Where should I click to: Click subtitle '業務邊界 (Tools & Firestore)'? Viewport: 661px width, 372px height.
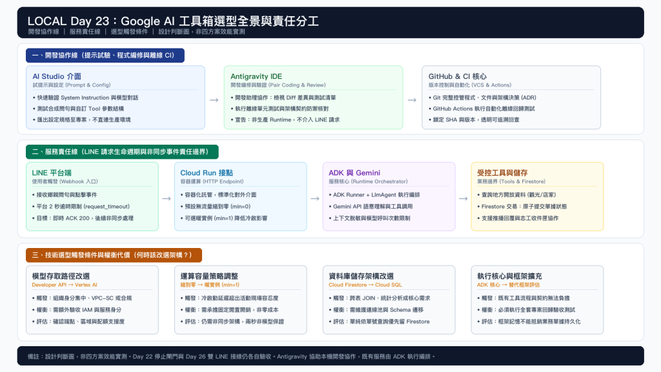click(511, 181)
